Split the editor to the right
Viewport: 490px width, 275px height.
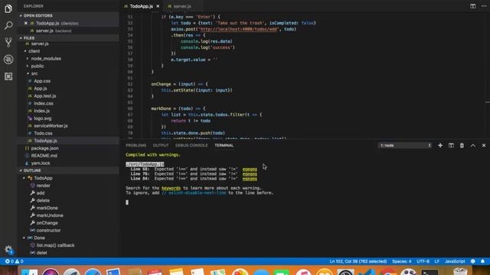pyautogui.click(x=473, y=6)
